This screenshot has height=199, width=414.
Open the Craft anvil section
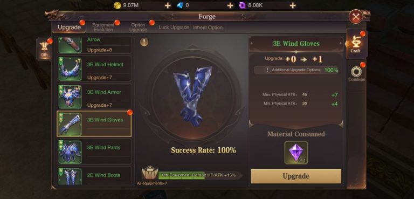[x=355, y=43]
